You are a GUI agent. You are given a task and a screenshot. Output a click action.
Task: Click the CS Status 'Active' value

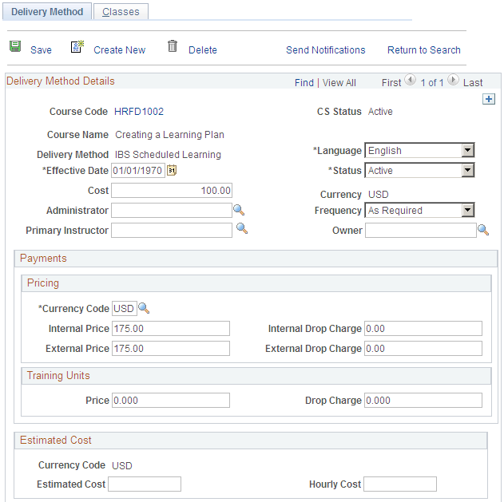click(x=380, y=112)
